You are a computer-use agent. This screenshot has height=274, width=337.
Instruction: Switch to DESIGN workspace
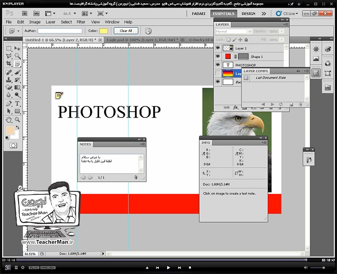pyautogui.click(x=249, y=13)
